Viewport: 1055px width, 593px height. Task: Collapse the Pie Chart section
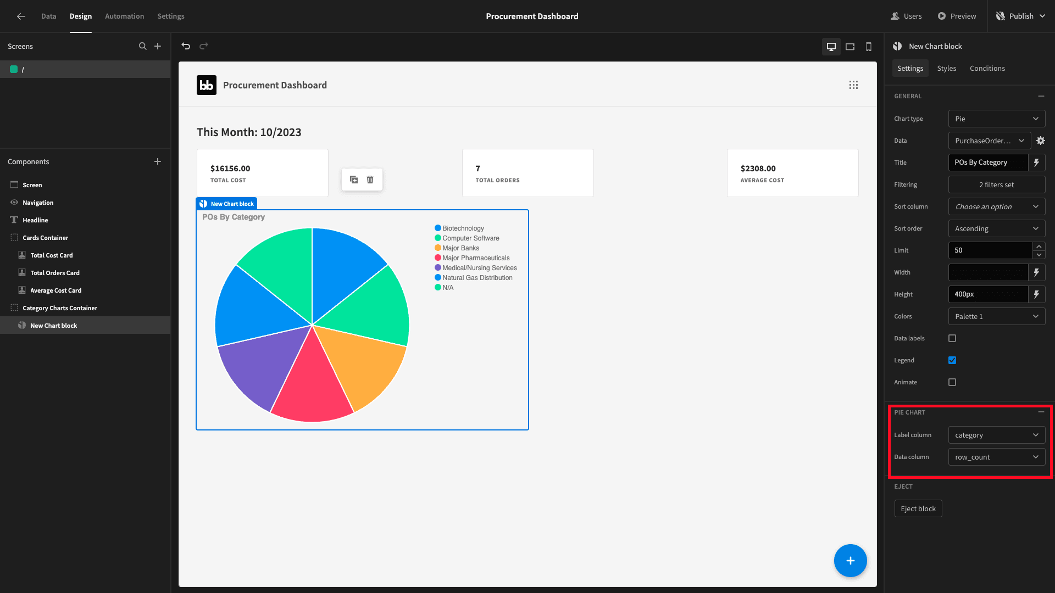point(1041,412)
